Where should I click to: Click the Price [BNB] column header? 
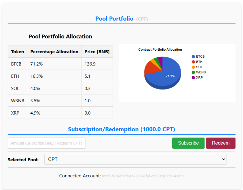point(97,52)
